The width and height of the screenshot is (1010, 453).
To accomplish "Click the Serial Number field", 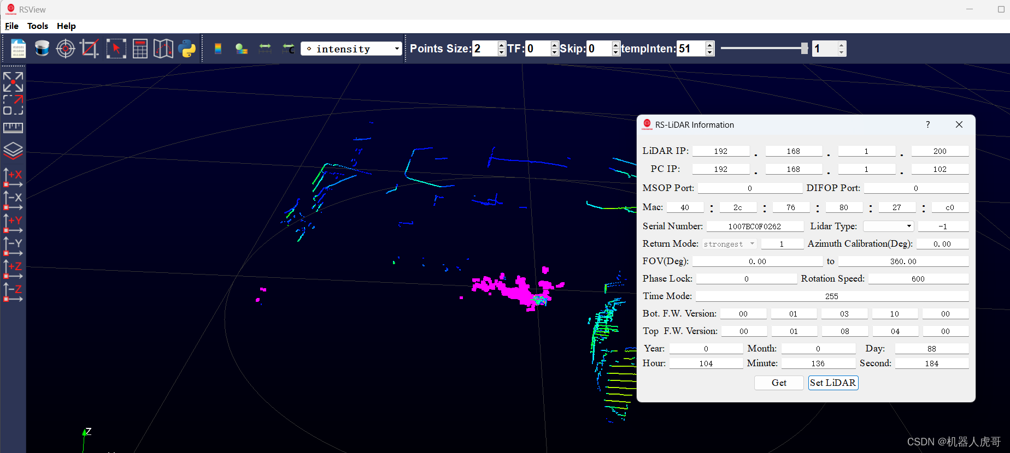I will tap(755, 226).
